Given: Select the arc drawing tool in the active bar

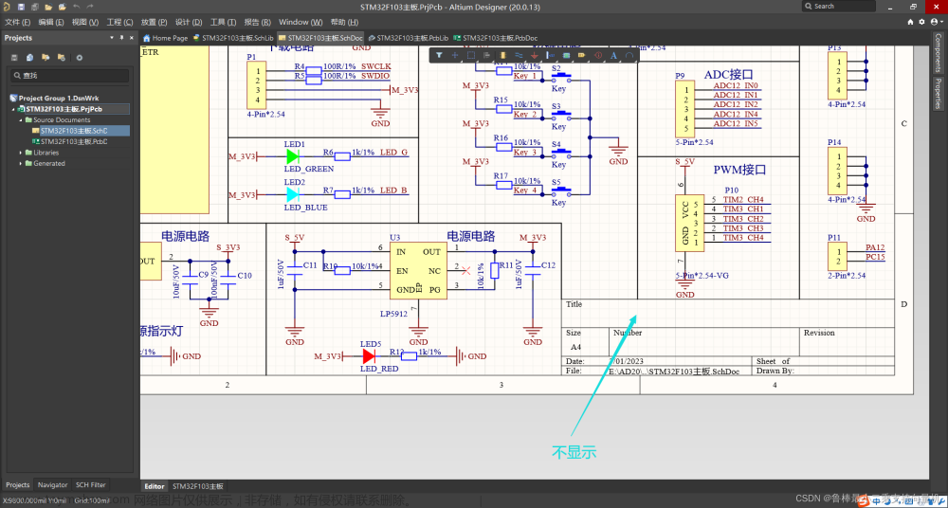Looking at the screenshot, I should coord(629,55).
